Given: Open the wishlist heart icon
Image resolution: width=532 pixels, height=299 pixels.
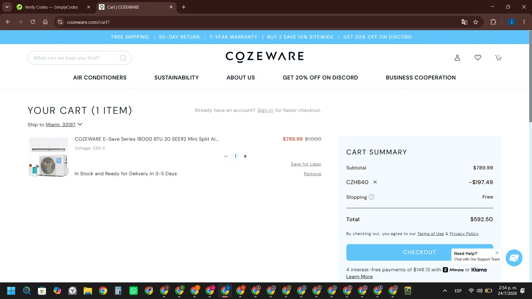Looking at the screenshot, I should 478,58.
